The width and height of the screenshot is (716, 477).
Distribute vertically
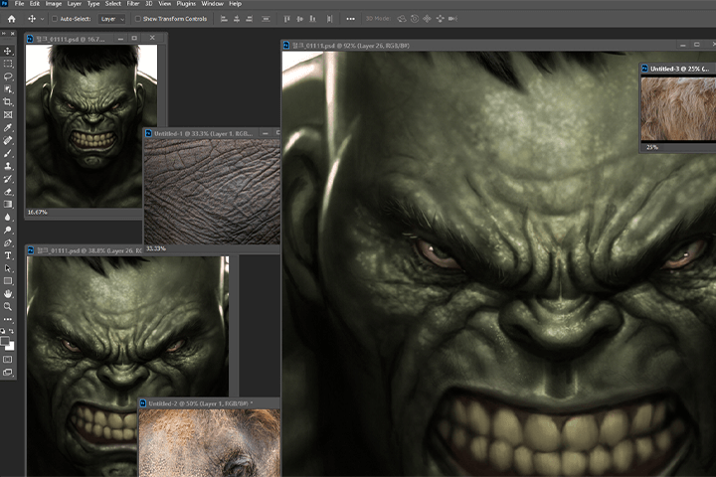coord(266,19)
